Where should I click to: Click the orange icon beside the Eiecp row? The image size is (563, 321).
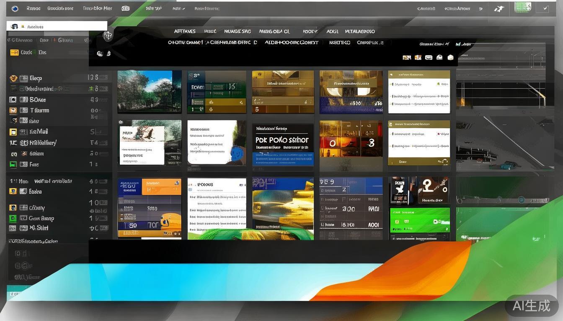click(x=13, y=78)
